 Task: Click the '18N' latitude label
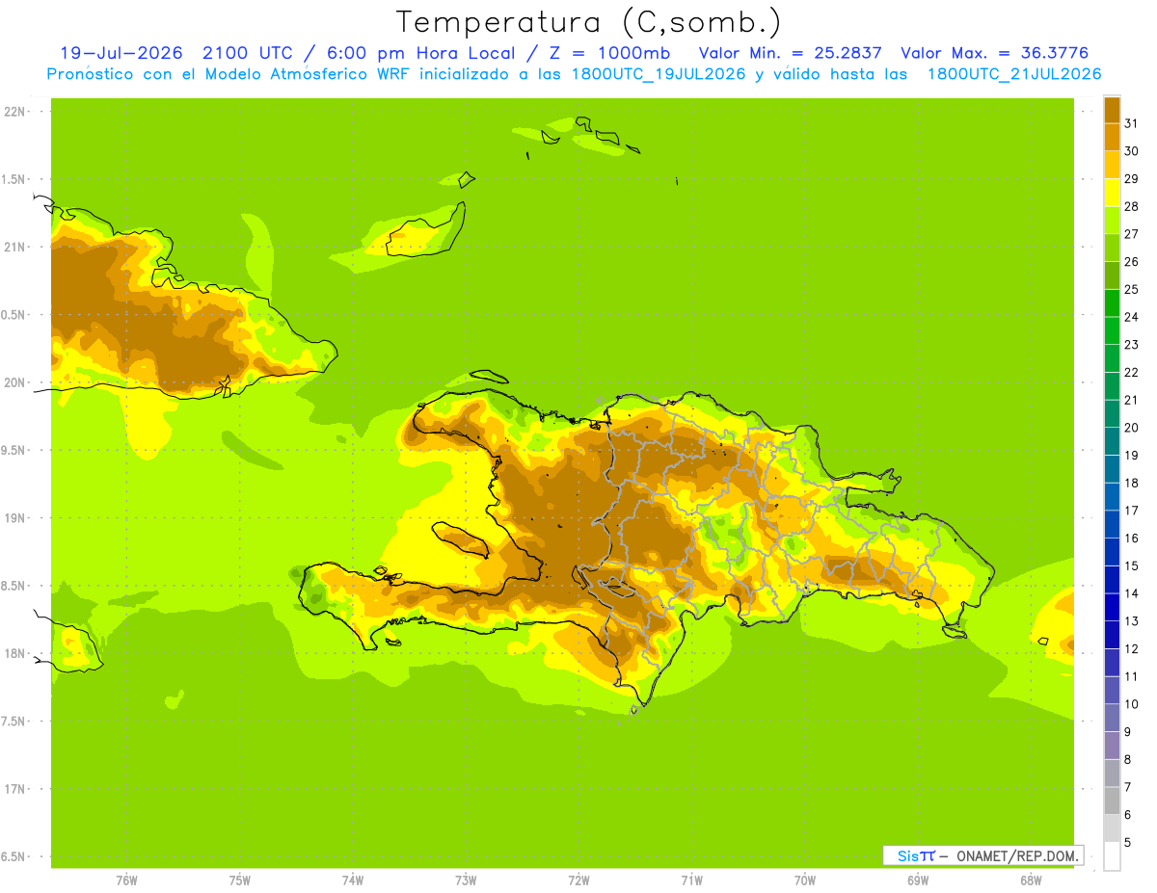pyautogui.click(x=13, y=653)
